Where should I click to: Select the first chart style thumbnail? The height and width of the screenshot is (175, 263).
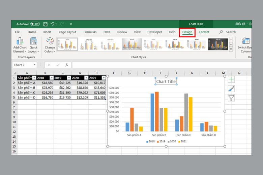[x=67, y=44]
